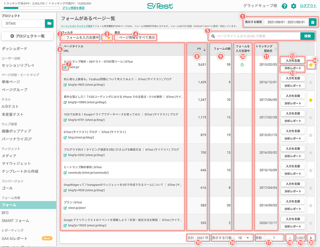Open external link icon for blog?p=3822
The height and width of the screenshot is (247, 320).
pyautogui.click(x=65, y=85)
